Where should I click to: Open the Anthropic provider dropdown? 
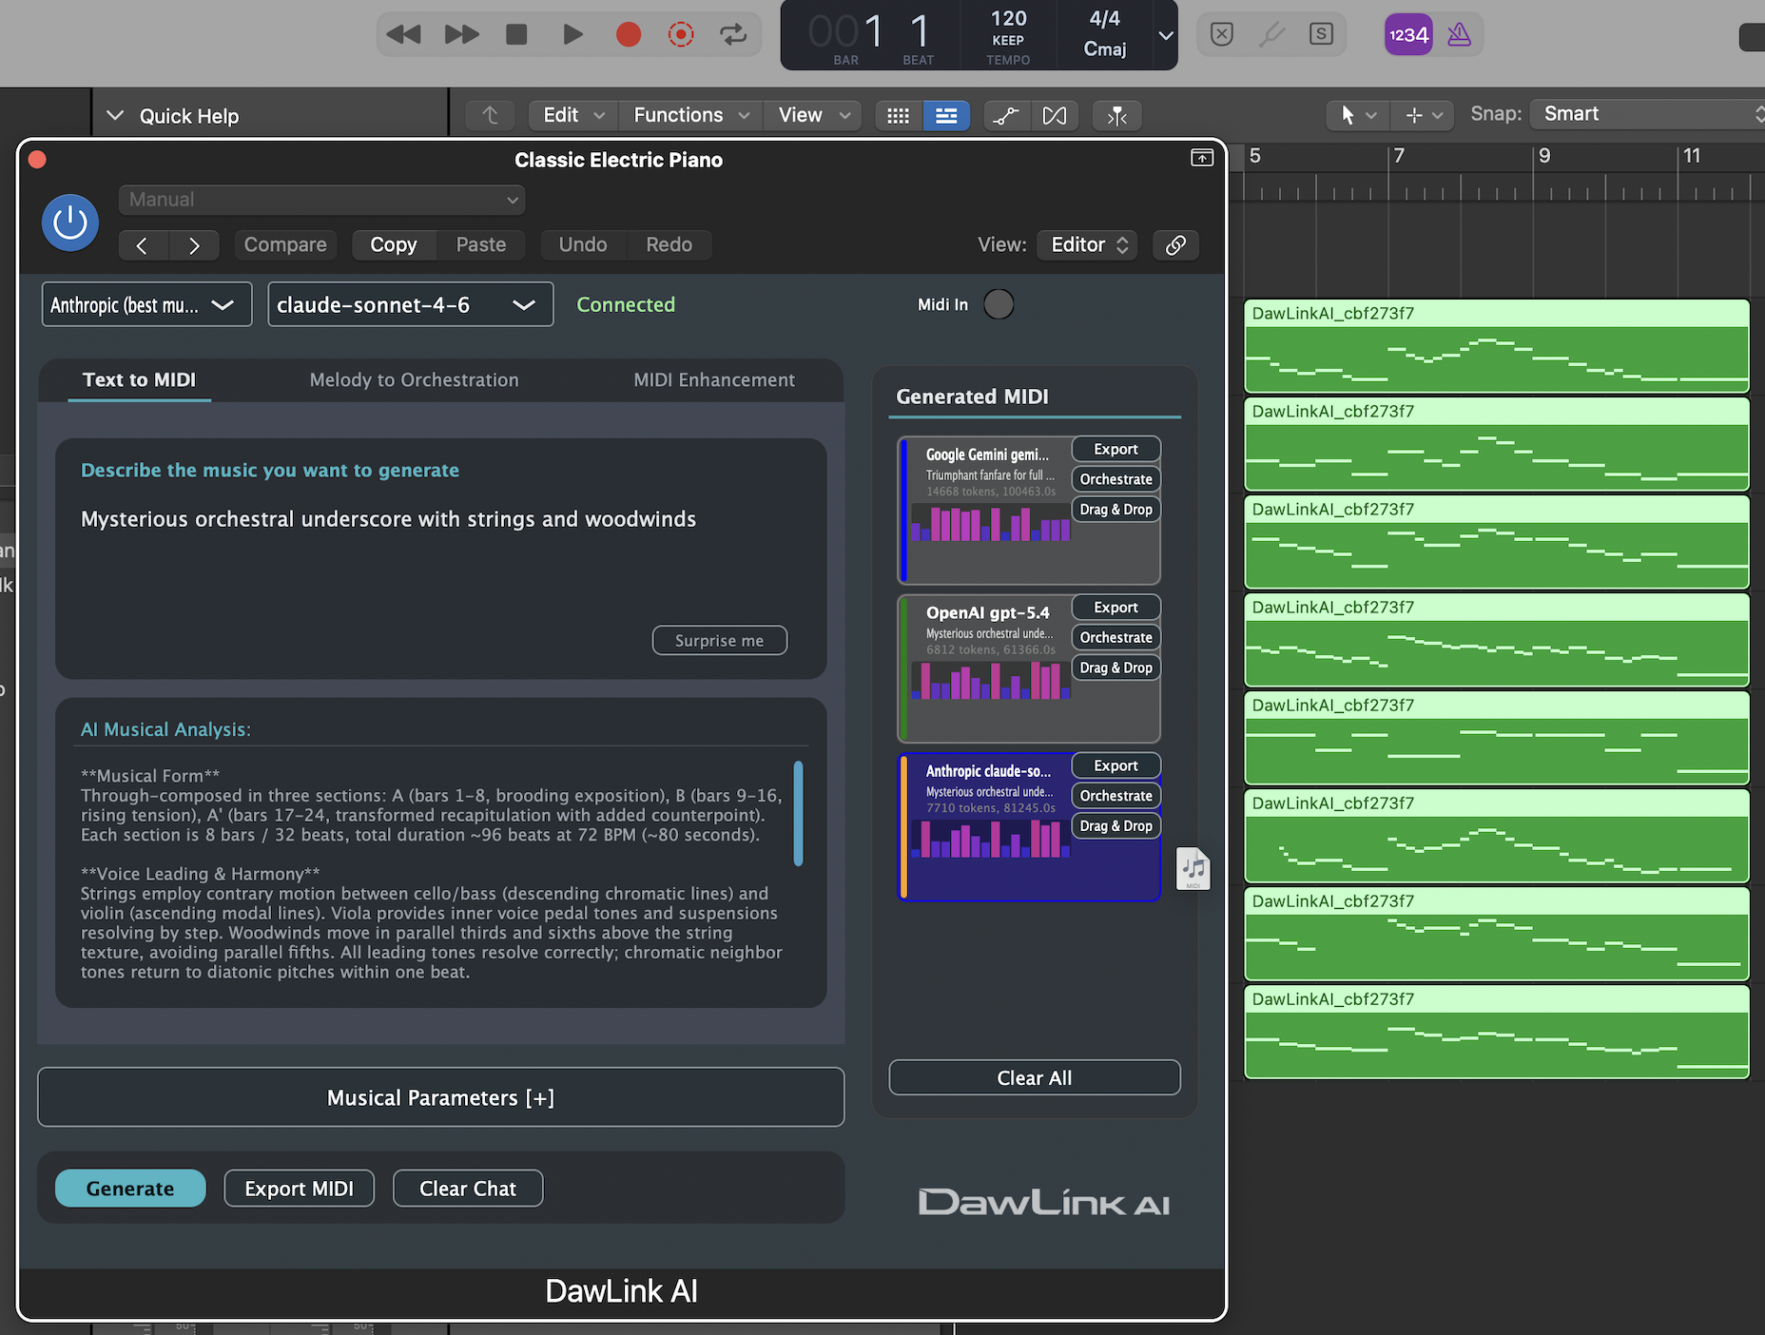click(146, 304)
